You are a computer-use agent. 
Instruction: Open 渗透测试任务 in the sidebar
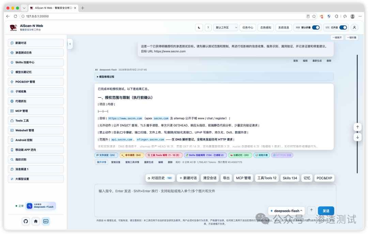36,53
